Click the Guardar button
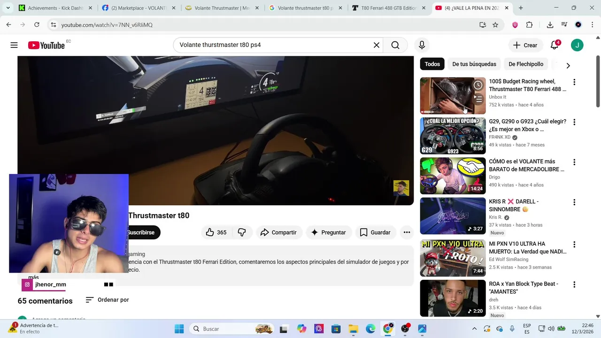The width and height of the screenshot is (601, 338). (x=375, y=232)
